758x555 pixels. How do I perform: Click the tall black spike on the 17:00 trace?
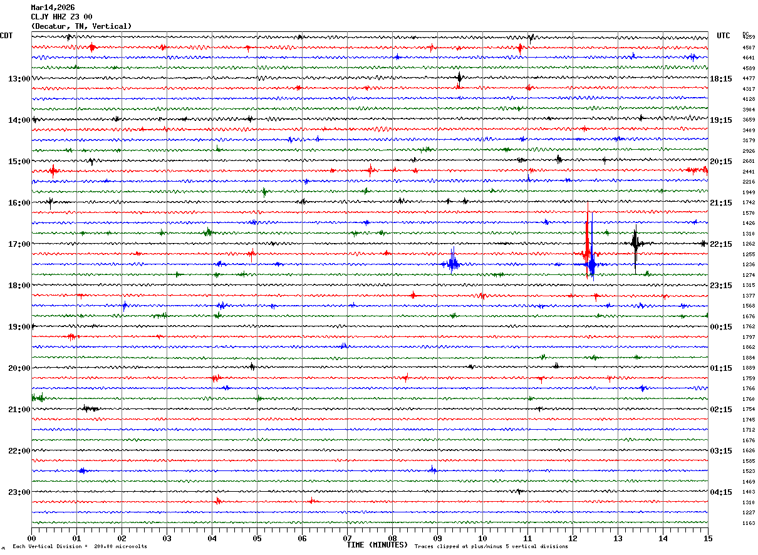(635, 244)
